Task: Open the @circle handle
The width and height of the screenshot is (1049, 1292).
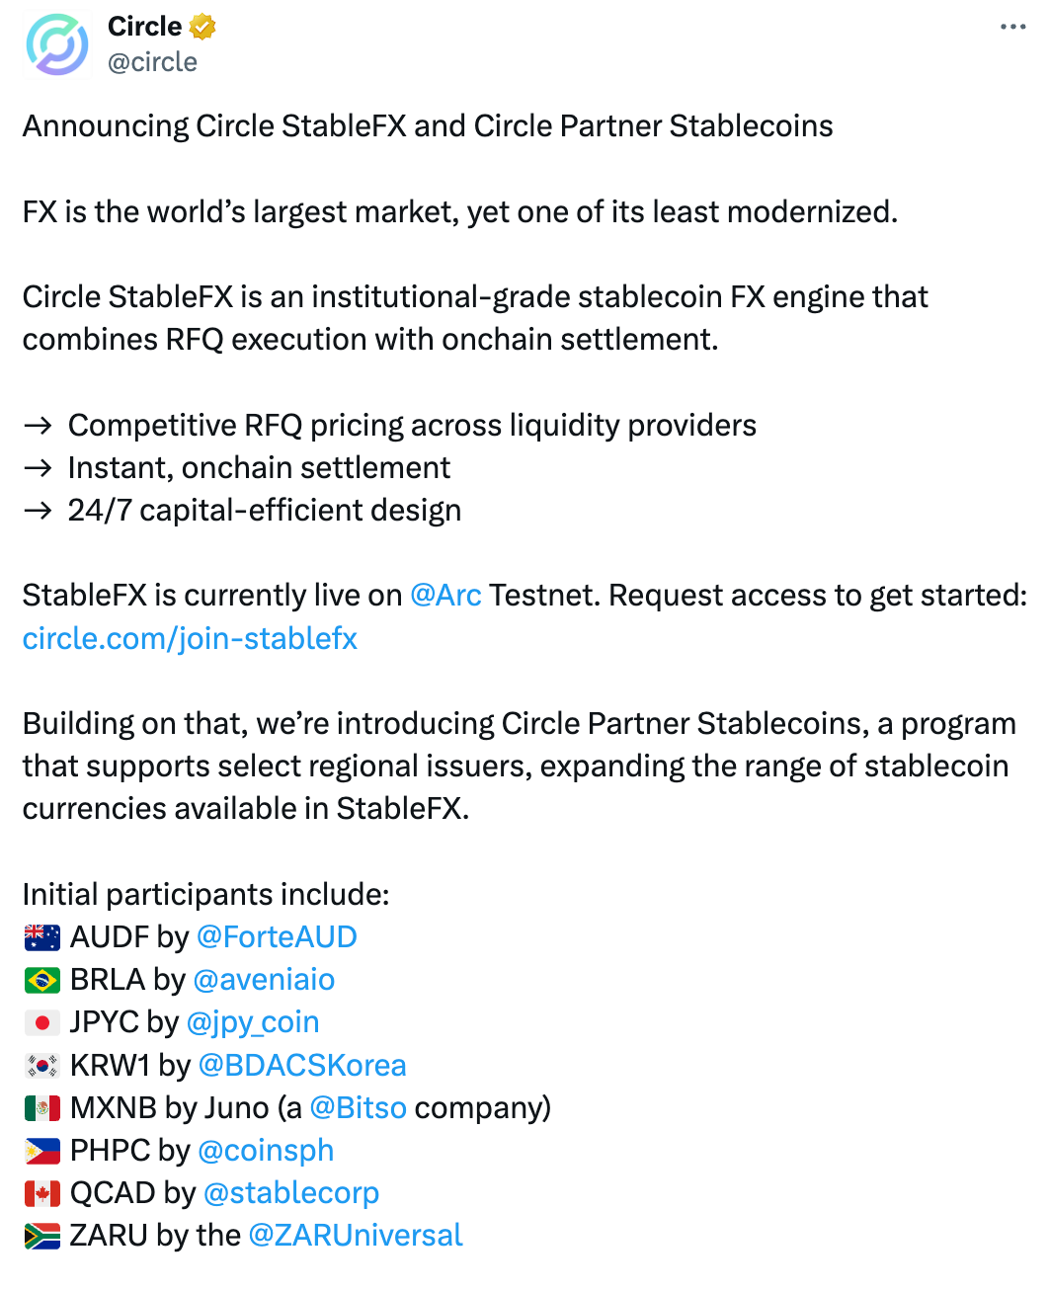Action: click(152, 62)
